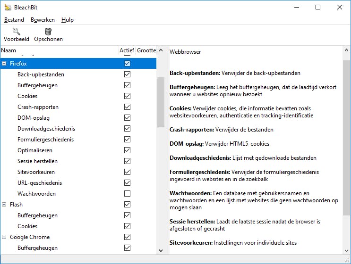The image size is (351, 264).
Task: Uncheck Google Chrome Buffergeheugen checkbox
Action: coord(127,247)
